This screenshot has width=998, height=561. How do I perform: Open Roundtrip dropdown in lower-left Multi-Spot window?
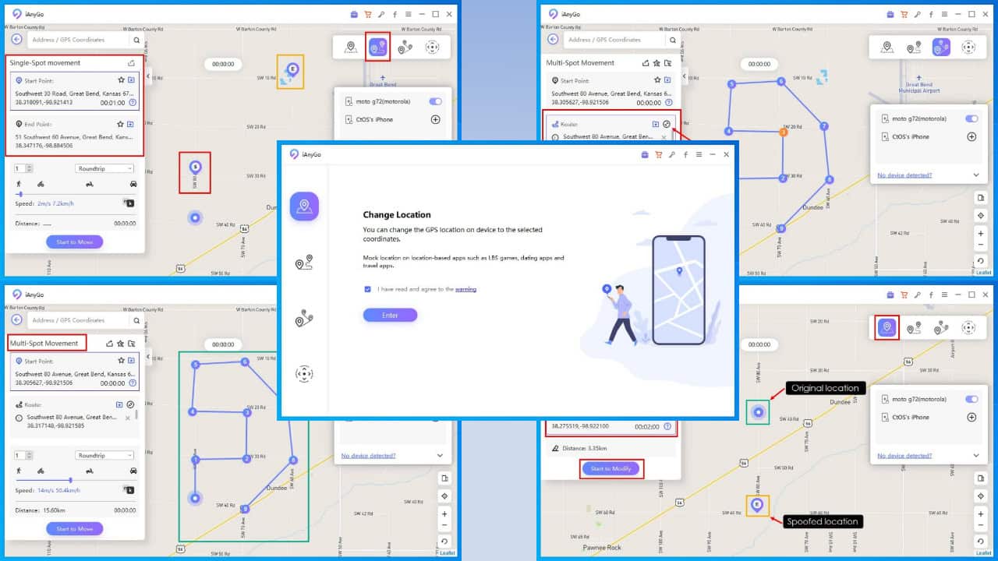click(x=105, y=455)
